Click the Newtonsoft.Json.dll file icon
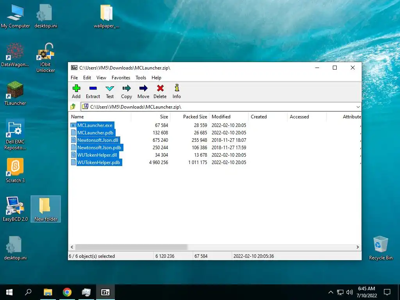 click(73, 140)
